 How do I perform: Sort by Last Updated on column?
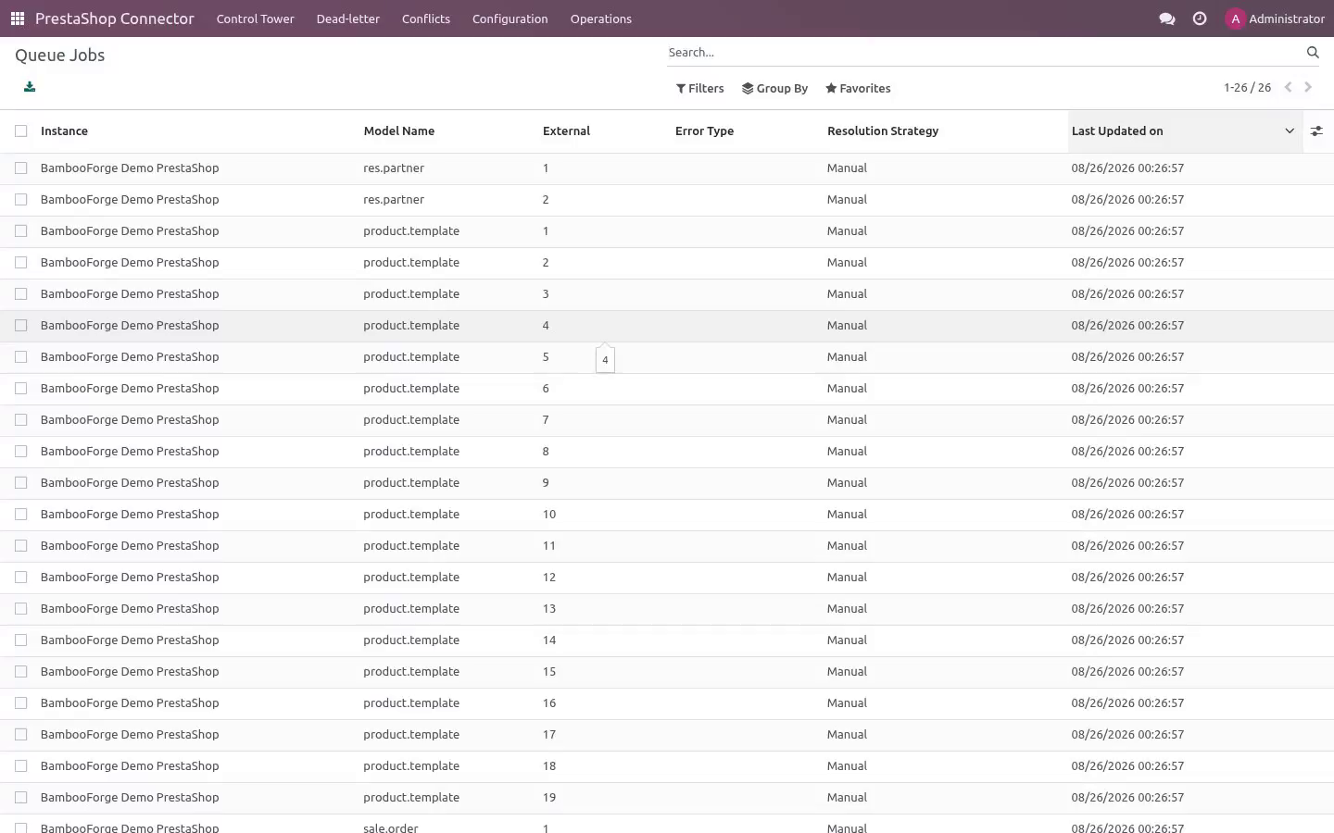pyautogui.click(x=1185, y=131)
